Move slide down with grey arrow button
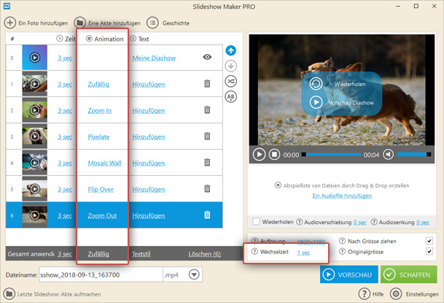Image resolution: width=444 pixels, height=303 pixels. point(231,66)
